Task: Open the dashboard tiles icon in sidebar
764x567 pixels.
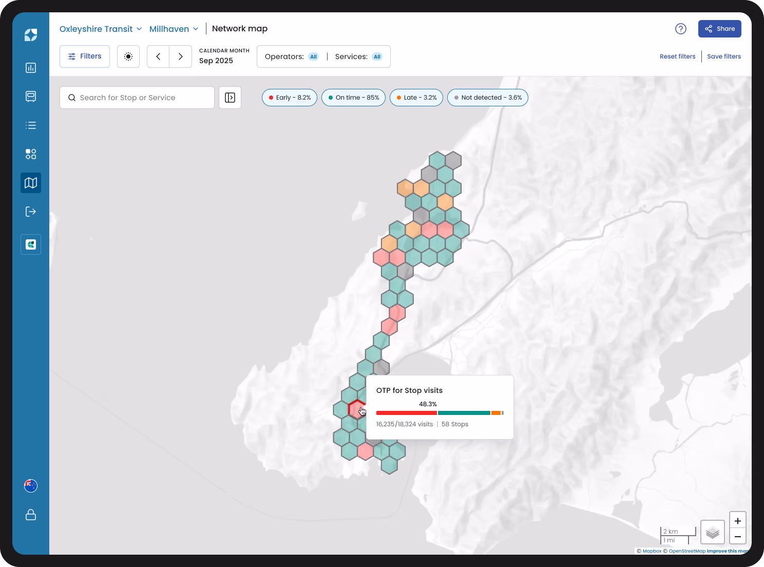Action: (31, 154)
